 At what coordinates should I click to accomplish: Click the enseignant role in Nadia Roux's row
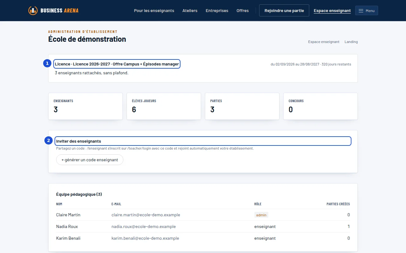tap(265, 226)
